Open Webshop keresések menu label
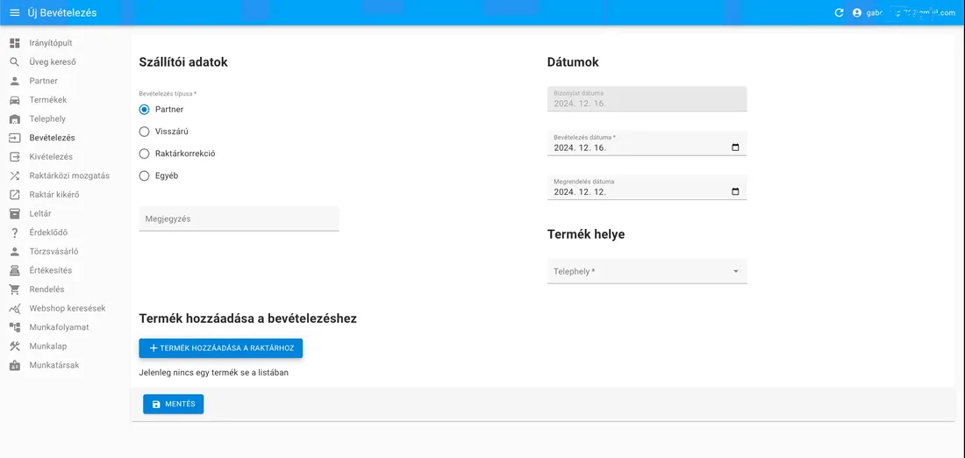 [x=68, y=309]
